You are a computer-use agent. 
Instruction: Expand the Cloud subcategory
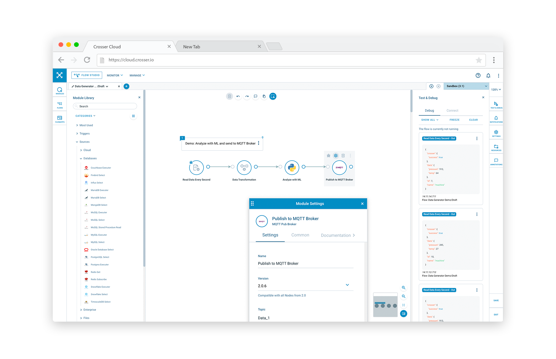pos(85,150)
